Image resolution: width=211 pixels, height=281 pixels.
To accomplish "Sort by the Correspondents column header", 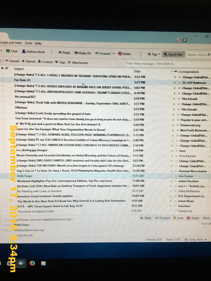I will tap(189, 72).
